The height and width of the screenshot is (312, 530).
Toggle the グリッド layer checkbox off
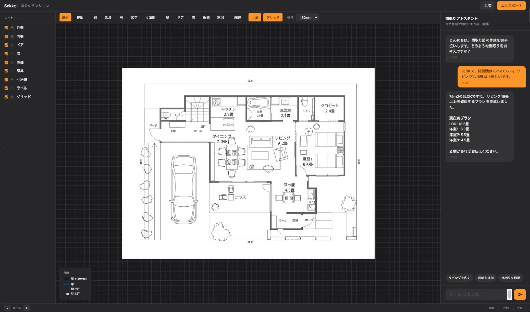(6, 97)
